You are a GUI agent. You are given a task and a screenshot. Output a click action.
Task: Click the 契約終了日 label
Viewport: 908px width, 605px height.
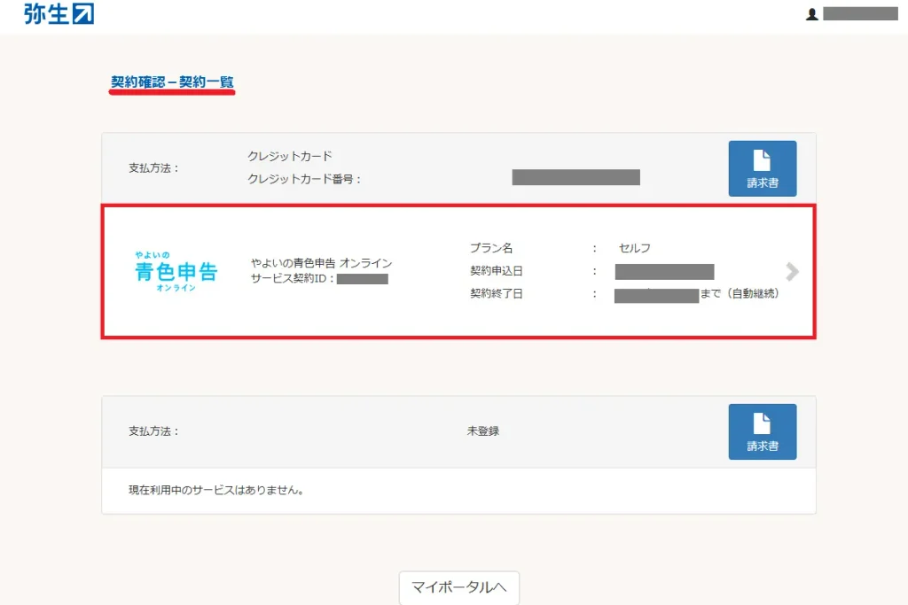coord(497,294)
